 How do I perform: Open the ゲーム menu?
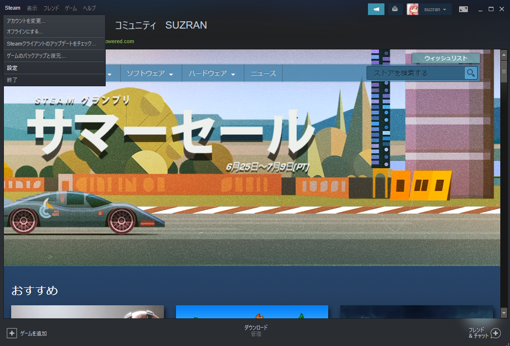[71, 8]
